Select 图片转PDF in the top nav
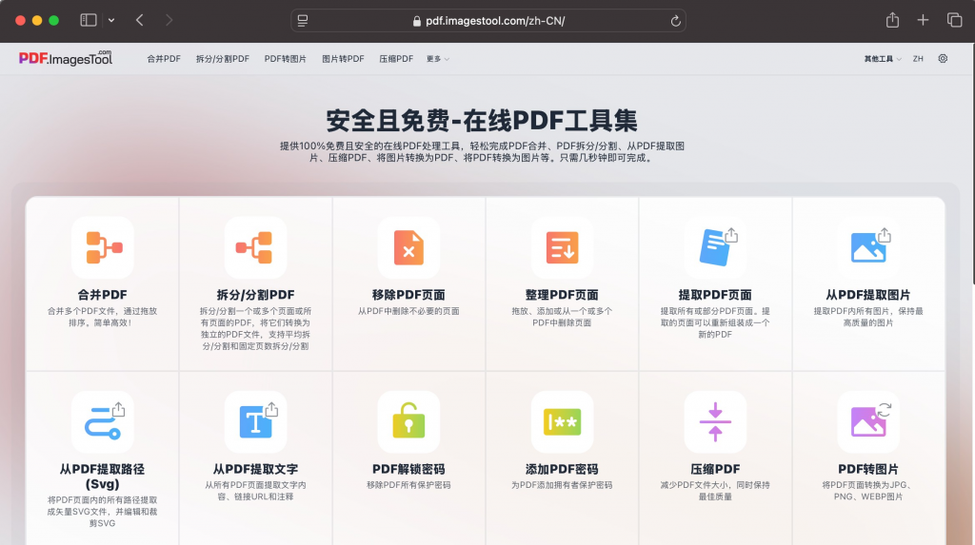Viewport: 975px width, 545px height. [343, 58]
